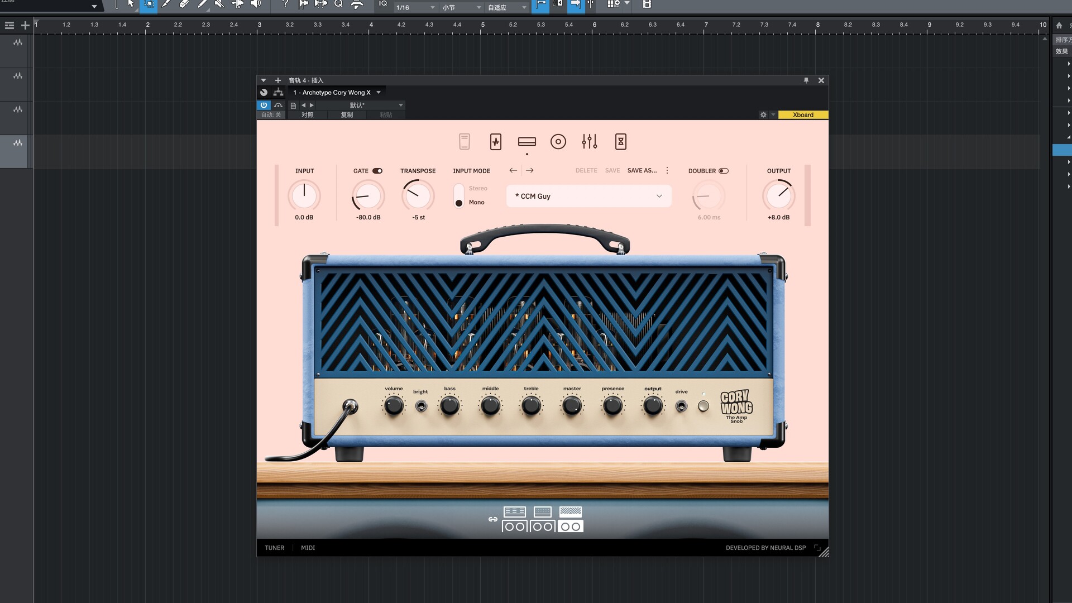Open the MIDI tab

(x=308, y=548)
